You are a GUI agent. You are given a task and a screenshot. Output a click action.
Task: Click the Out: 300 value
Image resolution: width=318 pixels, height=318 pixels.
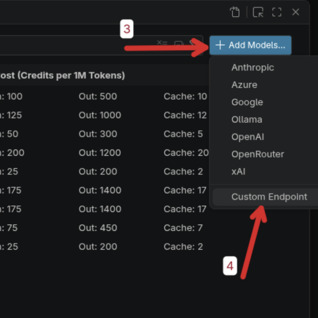(x=98, y=134)
